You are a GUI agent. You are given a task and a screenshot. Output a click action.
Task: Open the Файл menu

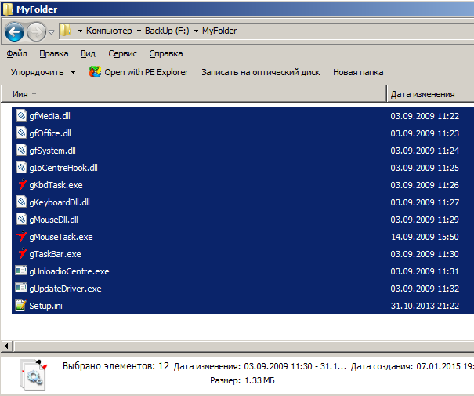[17, 53]
